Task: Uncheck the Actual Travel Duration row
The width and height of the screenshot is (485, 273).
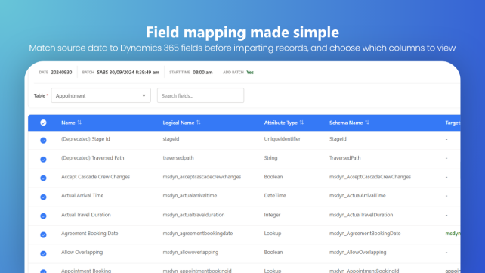Action: coord(43,216)
